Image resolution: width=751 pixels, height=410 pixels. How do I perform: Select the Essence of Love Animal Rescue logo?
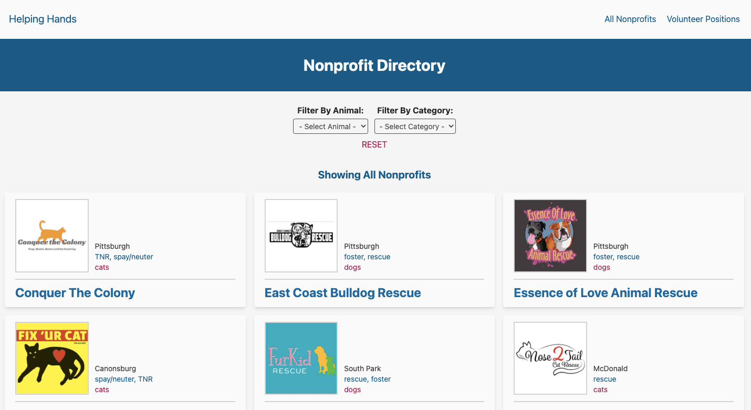[x=550, y=236]
